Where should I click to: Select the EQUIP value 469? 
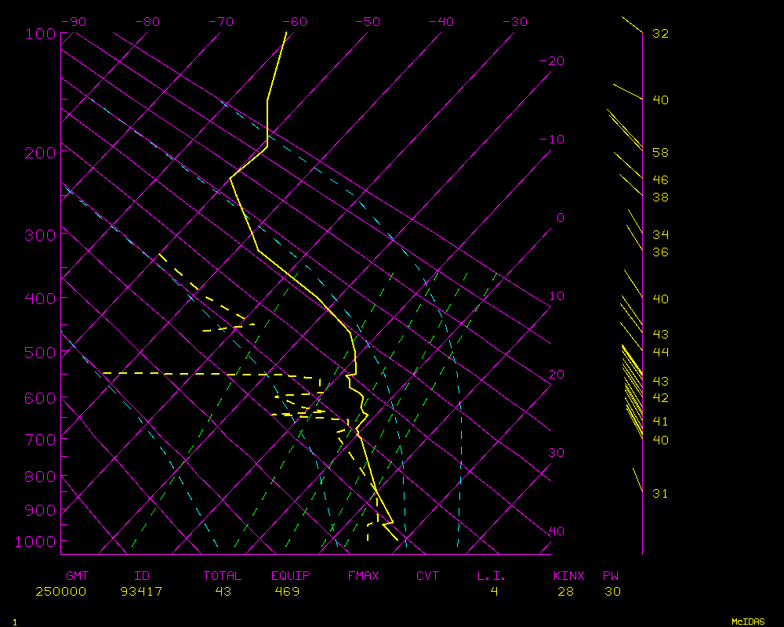click(x=287, y=592)
